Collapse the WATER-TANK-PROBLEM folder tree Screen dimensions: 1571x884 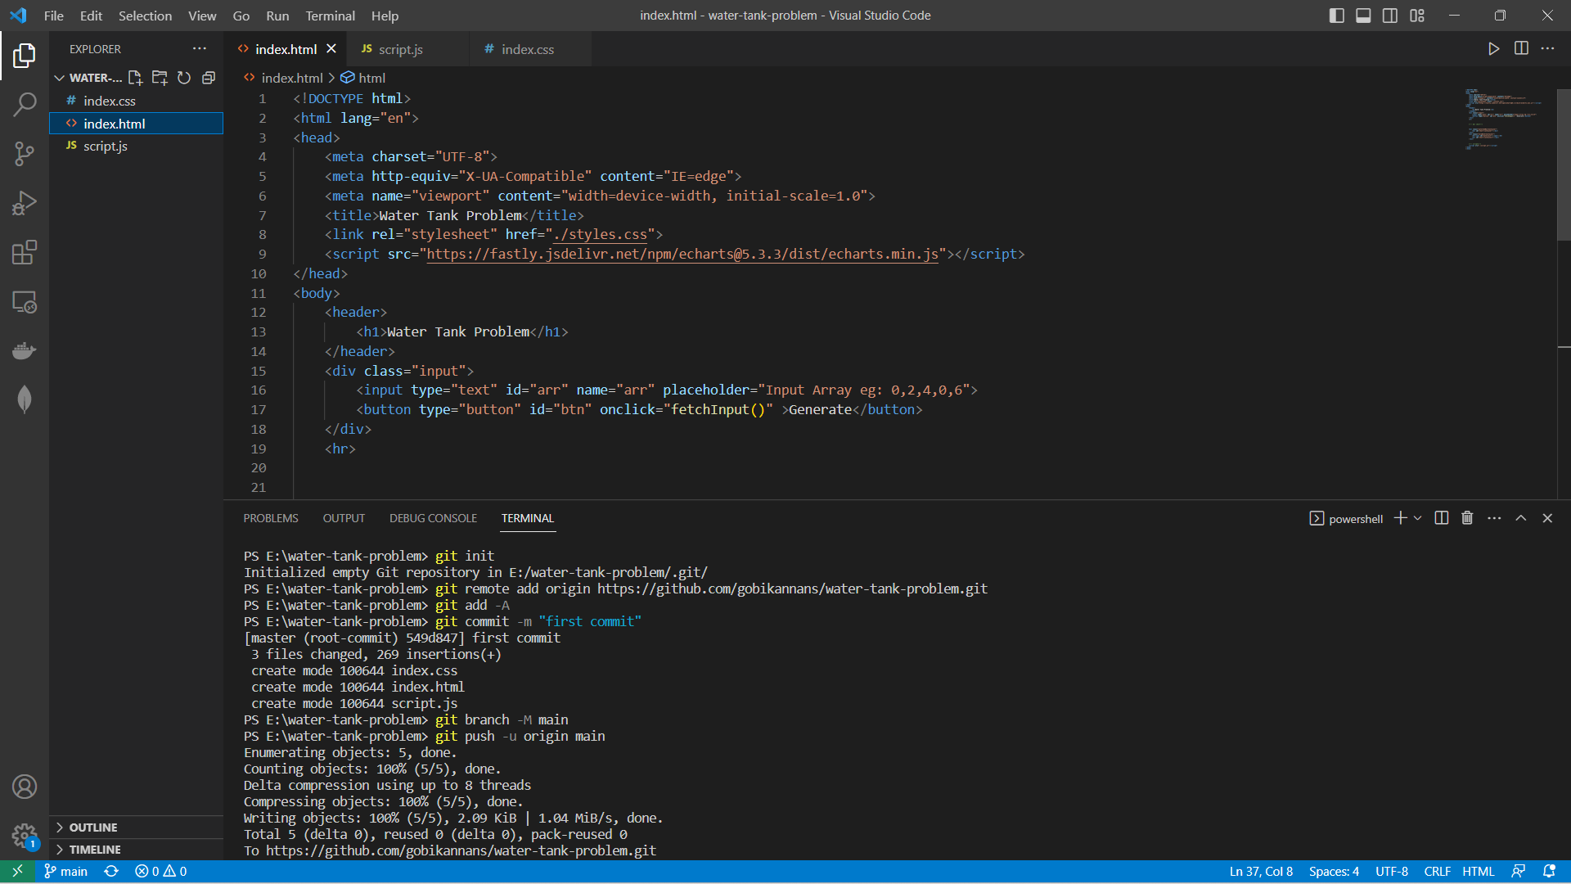pos(59,78)
